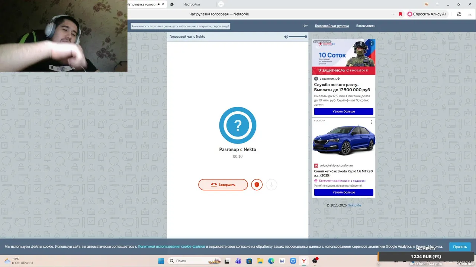
Task: Open защитник.рф advertiser link
Action: point(329,79)
